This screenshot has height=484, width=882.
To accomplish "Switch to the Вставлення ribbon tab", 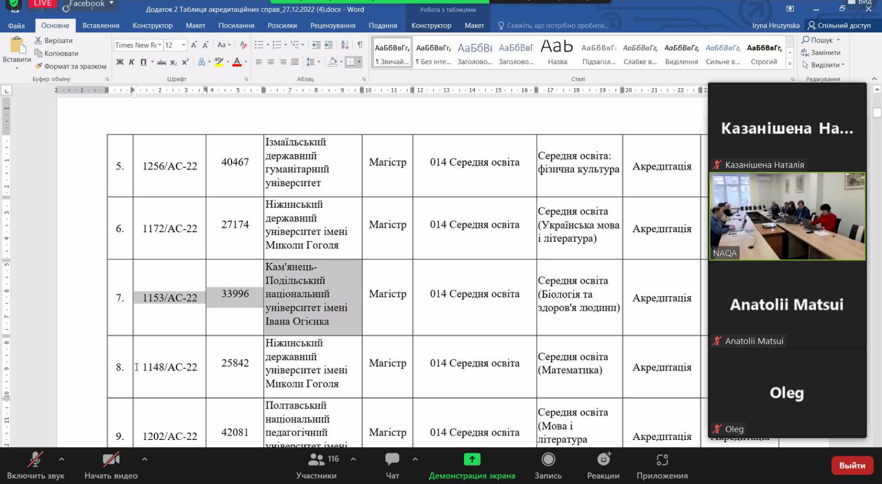I will pyautogui.click(x=101, y=25).
